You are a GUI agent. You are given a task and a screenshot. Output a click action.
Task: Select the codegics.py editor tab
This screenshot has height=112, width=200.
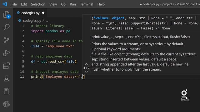click(30, 13)
